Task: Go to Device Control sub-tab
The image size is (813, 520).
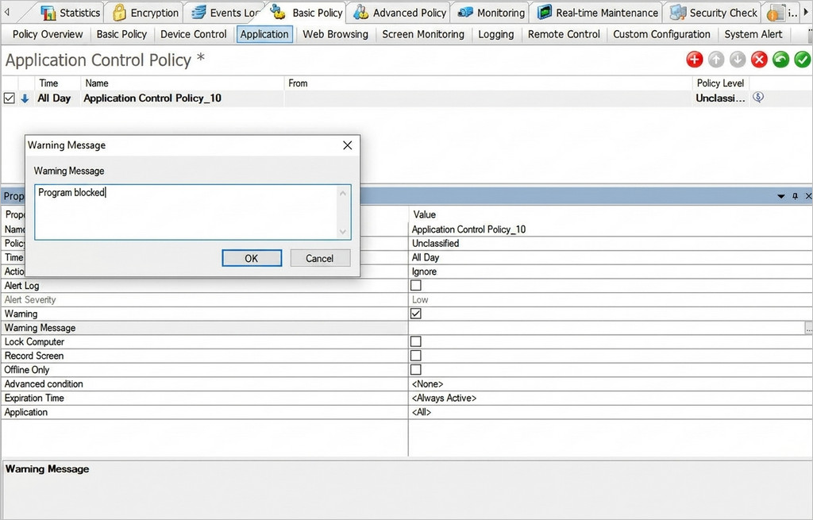Action: click(194, 34)
